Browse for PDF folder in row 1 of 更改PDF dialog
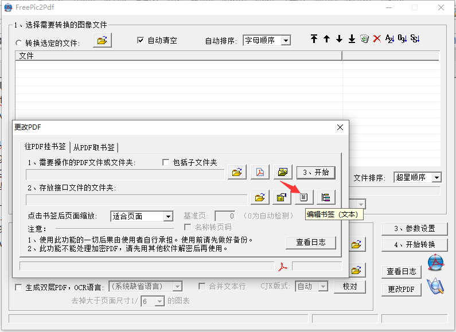The image size is (456, 332). coord(237,173)
